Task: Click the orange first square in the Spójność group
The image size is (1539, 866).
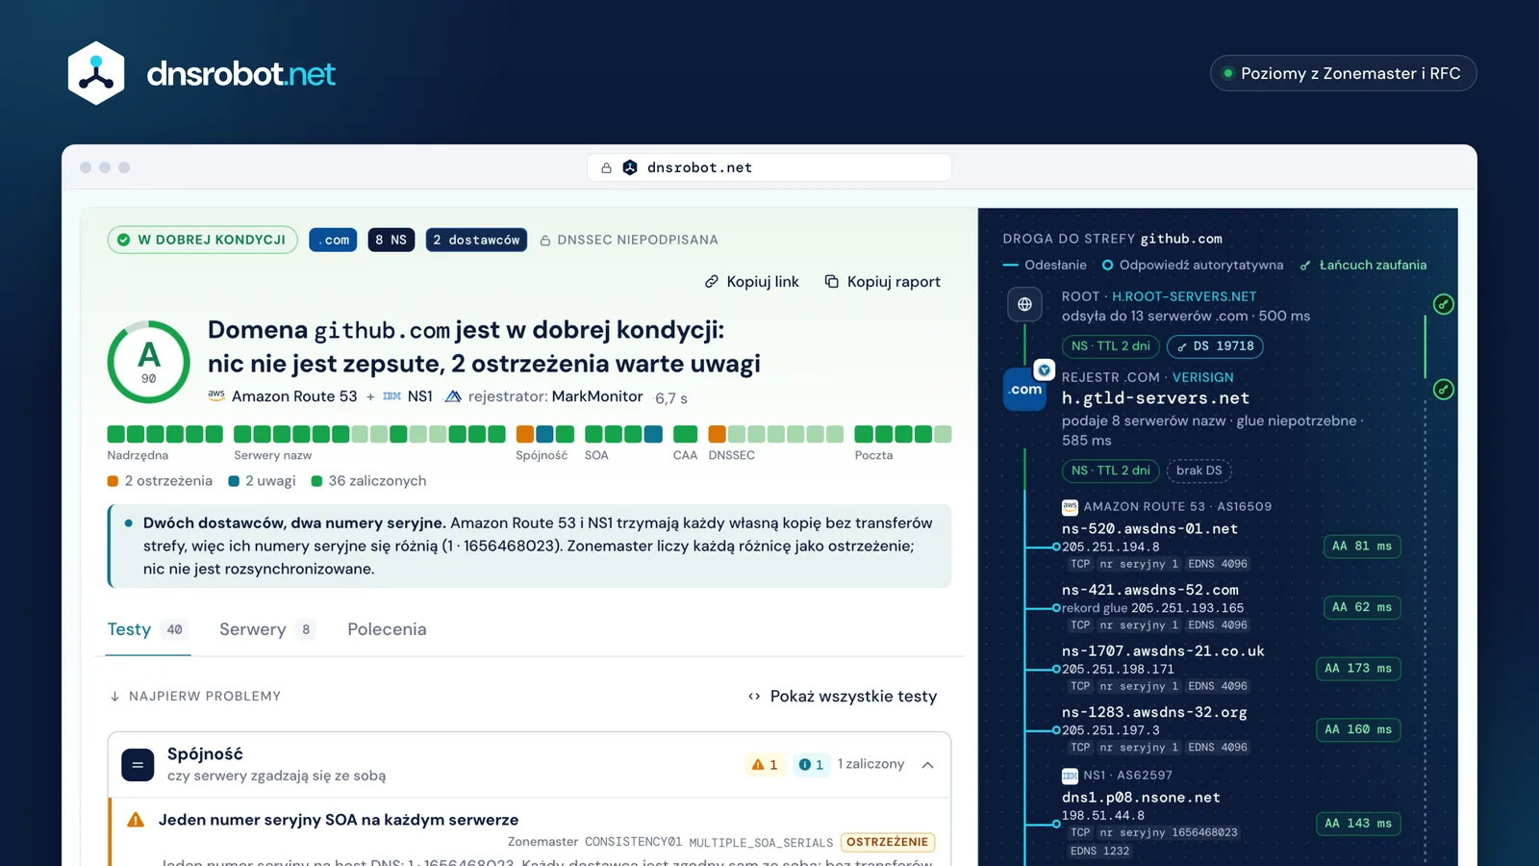Action: (x=525, y=434)
